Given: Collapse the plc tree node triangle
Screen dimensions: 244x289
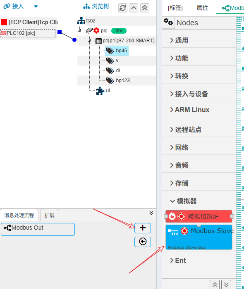Looking at the screenshot, I should 79,30.
